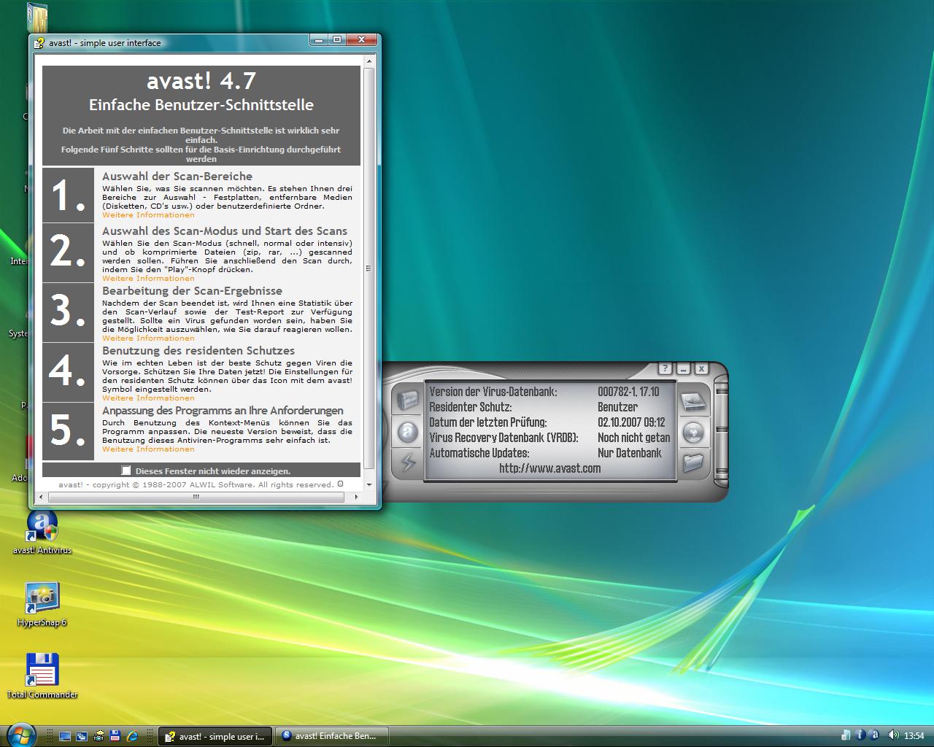This screenshot has height=747, width=934.
Task: Open 'Weitere Informationen' under Anpassung des Programms
Action: click(148, 449)
